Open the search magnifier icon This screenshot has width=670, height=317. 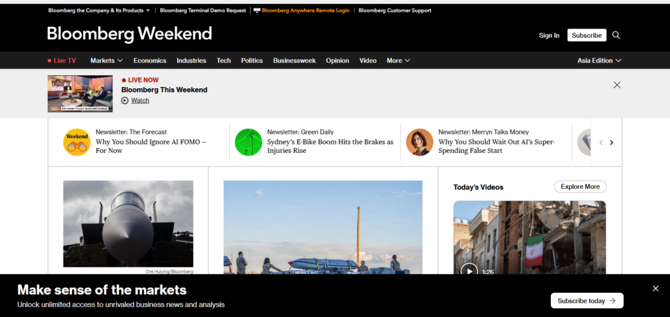click(x=616, y=35)
